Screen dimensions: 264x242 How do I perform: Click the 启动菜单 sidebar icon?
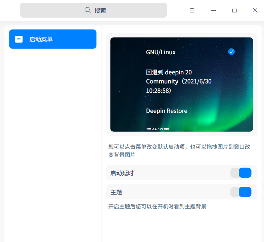(19, 39)
